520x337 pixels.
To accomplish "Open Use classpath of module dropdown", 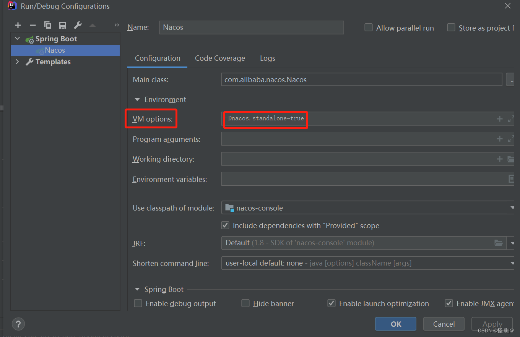I will pos(512,208).
